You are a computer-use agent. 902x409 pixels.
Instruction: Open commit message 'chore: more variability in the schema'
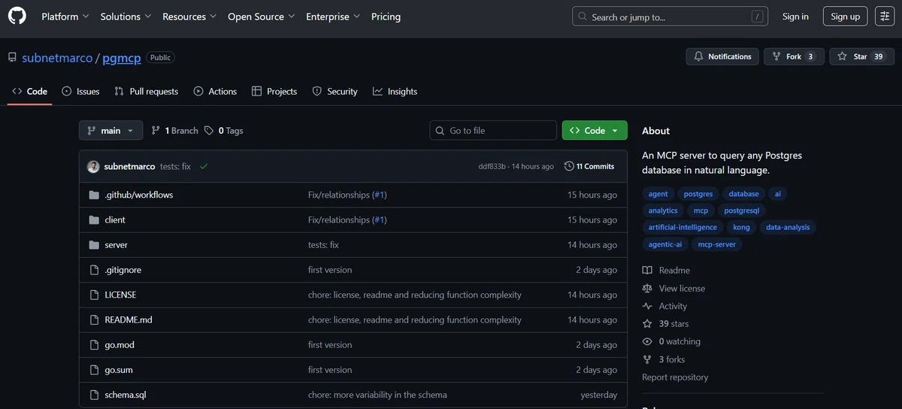377,395
